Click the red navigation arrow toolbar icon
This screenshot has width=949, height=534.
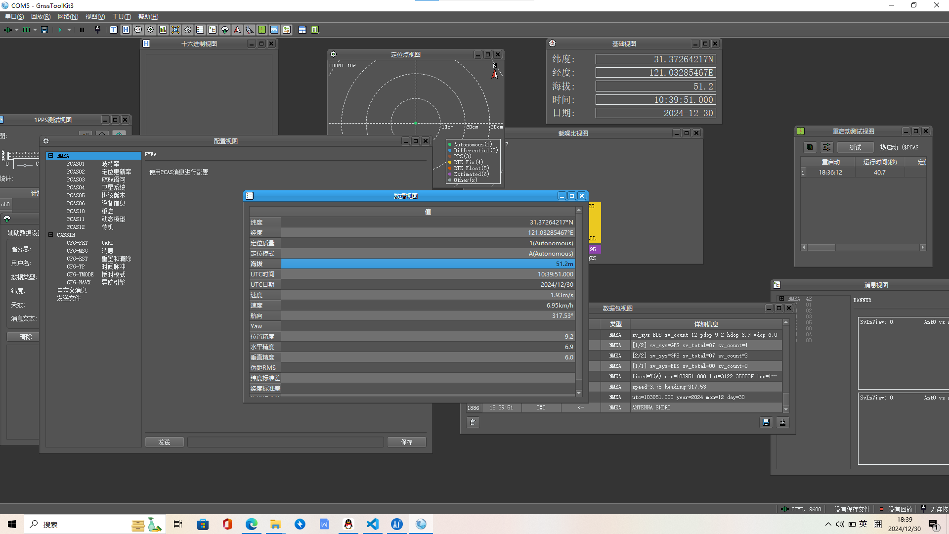(x=237, y=30)
